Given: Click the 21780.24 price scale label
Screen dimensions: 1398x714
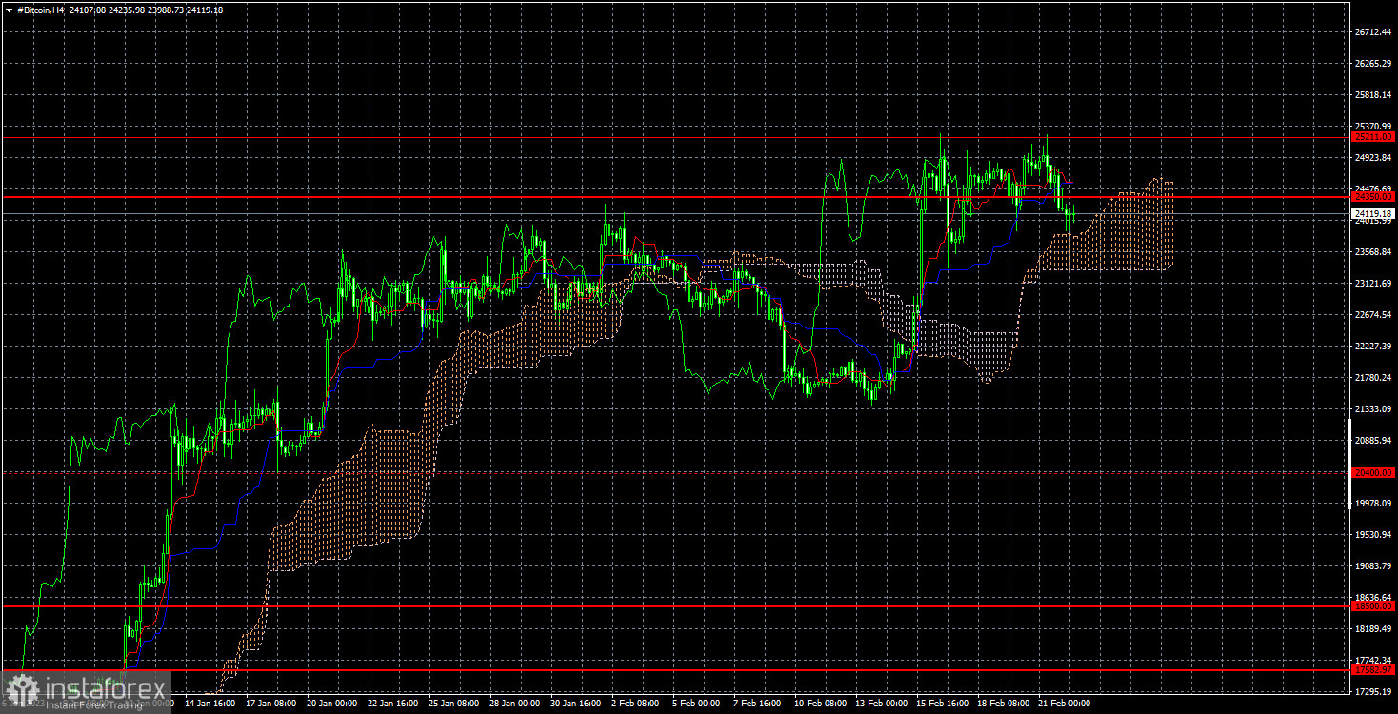Looking at the screenshot, I should click(x=1373, y=378).
